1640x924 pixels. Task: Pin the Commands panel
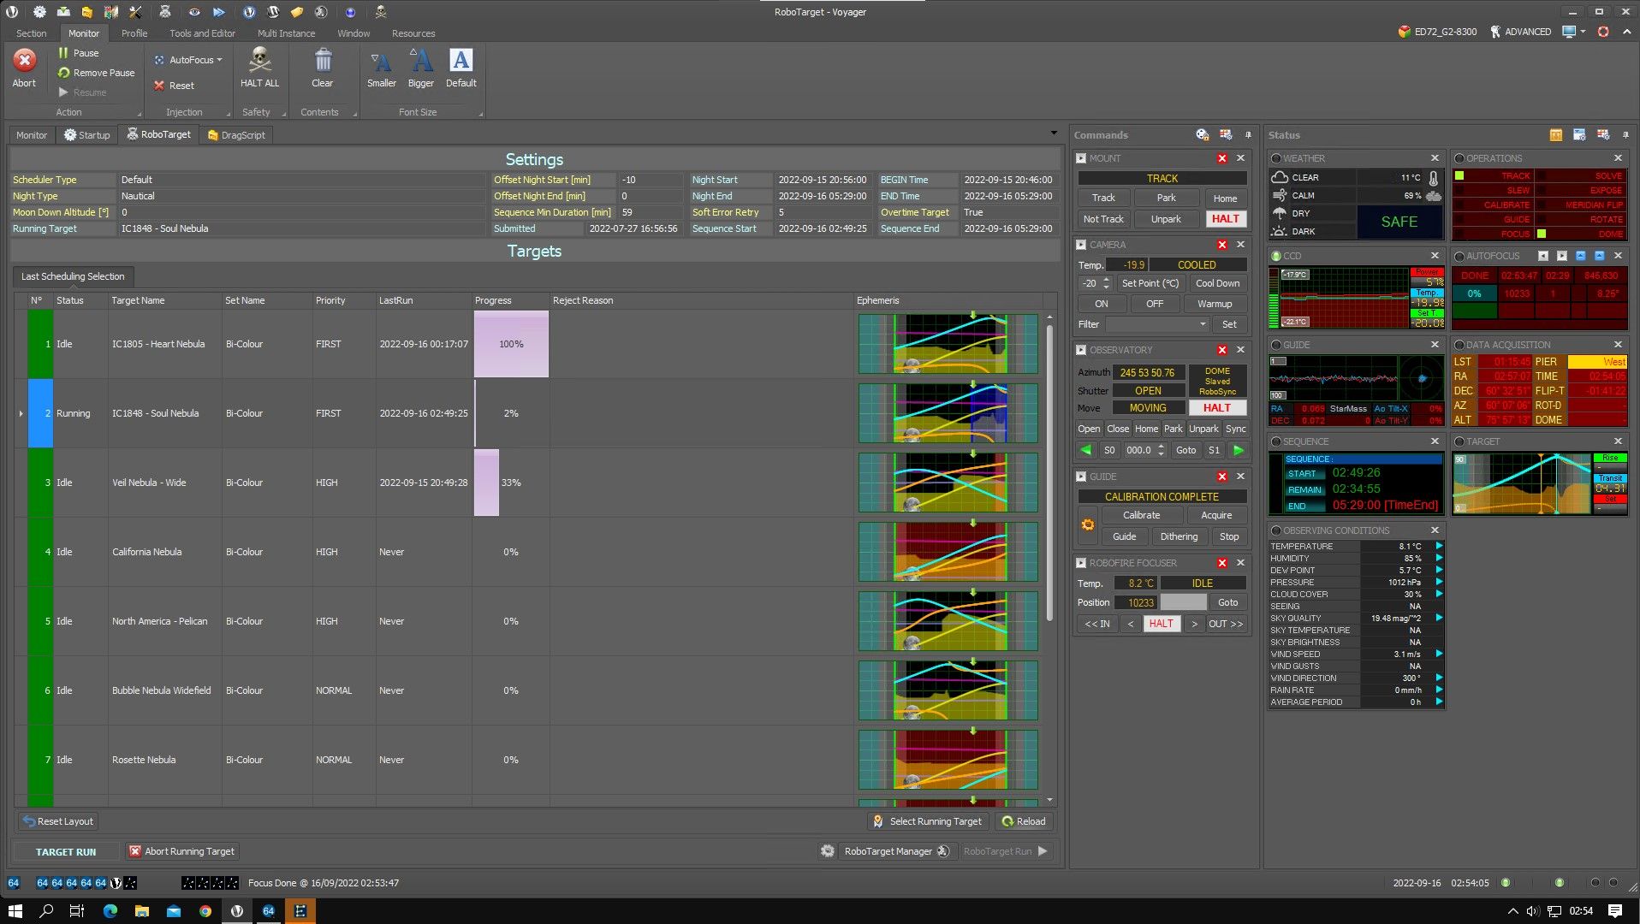[x=1248, y=135]
